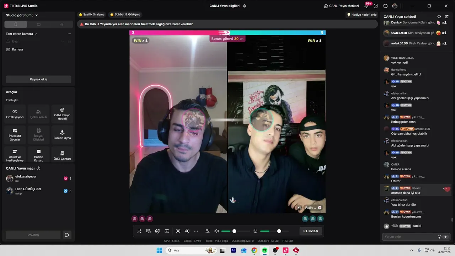The height and width of the screenshot is (256, 455).
Task: Expand the Studio görünümü dropdown
Action: [x=22, y=15]
